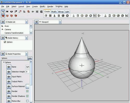Toggle the Node History panel pin
Viewport: 130px width, 103px height.
coord(3,38)
